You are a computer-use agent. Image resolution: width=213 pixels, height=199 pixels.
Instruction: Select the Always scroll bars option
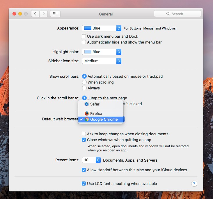(84, 88)
